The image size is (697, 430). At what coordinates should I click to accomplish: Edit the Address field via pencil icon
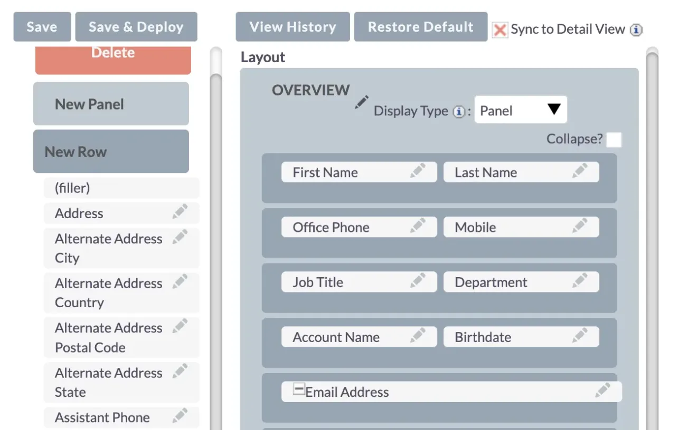pos(180,211)
